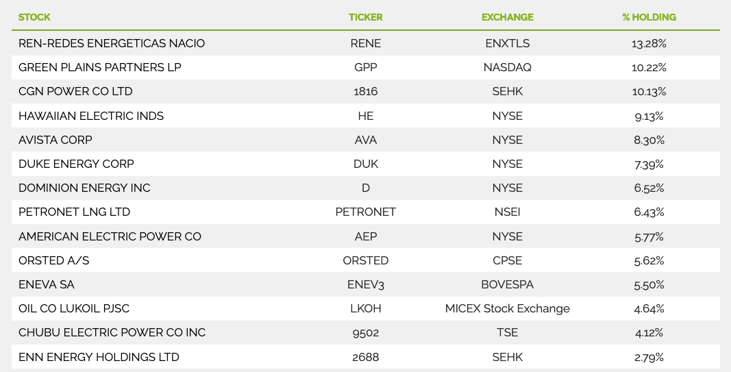Click the DUK ticker symbol

pyautogui.click(x=366, y=164)
